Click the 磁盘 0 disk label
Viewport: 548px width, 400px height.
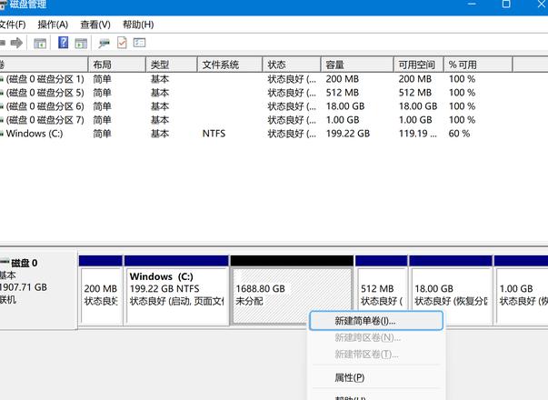coord(24,263)
